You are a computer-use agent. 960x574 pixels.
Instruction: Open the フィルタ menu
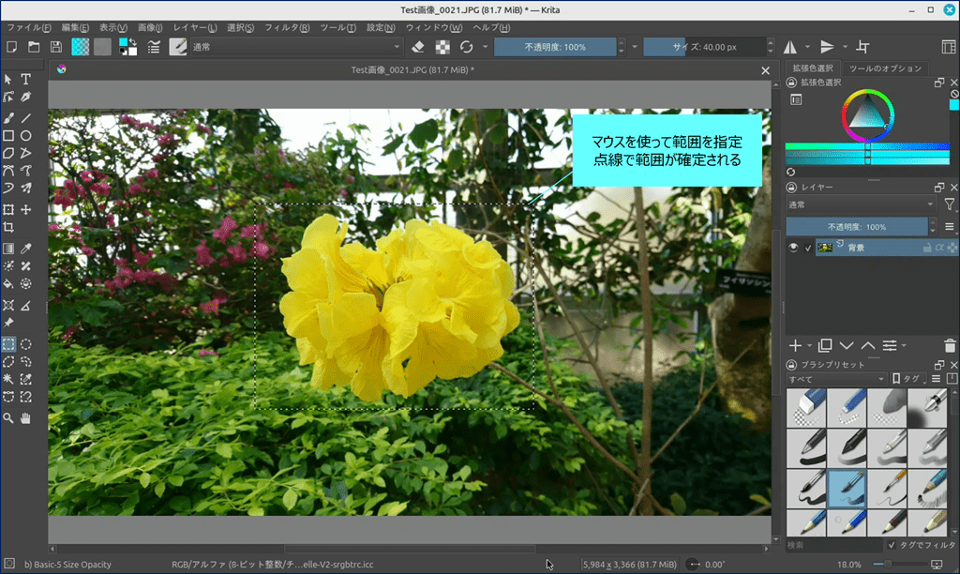tap(287, 27)
